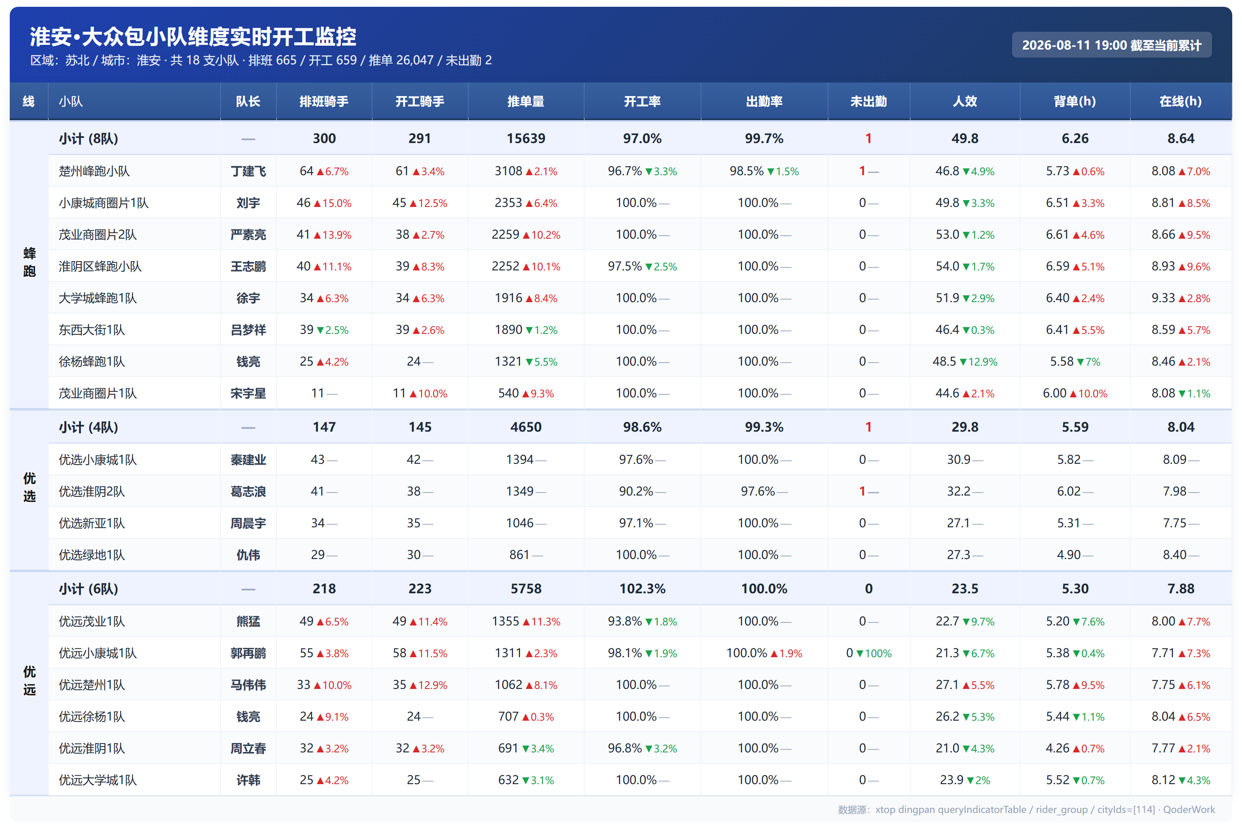1242x829 pixels.
Task: Click the 小计 (4队) subtotal row label
Action: (88, 427)
